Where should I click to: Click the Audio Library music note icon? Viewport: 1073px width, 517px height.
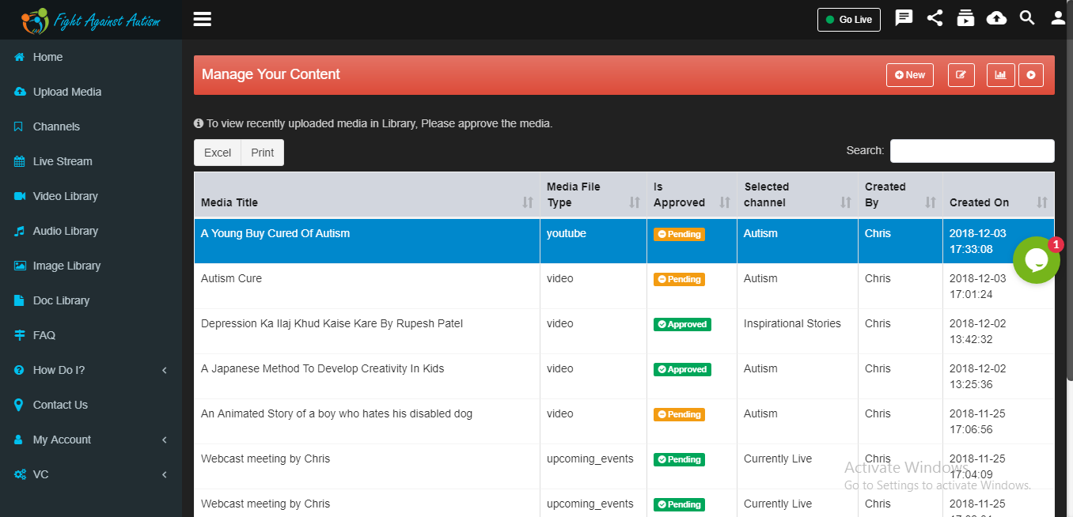tap(19, 231)
